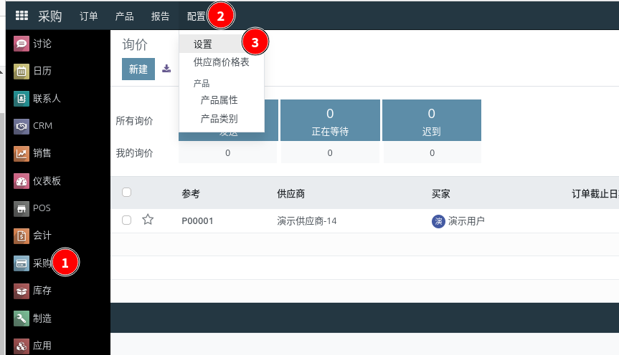
Task: Open the P00001 reference cell
Action: 197,221
